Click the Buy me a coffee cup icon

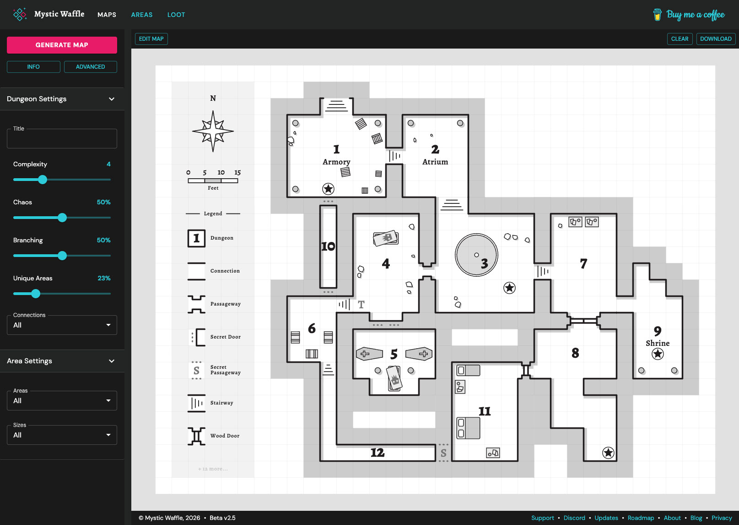[658, 14]
